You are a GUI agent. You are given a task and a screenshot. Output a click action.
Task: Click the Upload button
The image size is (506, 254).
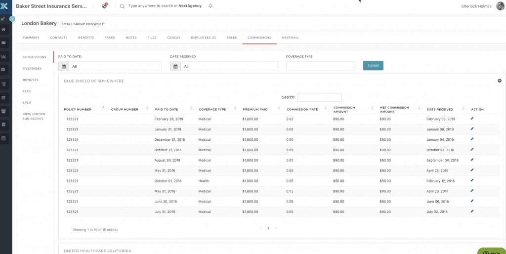pyautogui.click(x=373, y=65)
